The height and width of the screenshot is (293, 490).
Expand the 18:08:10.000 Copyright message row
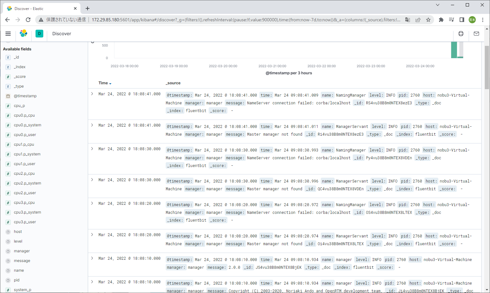[x=92, y=282]
